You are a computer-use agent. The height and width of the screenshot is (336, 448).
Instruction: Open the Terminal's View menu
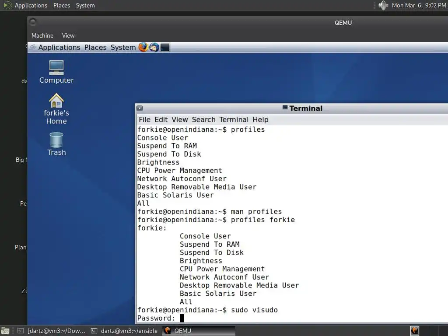180,120
